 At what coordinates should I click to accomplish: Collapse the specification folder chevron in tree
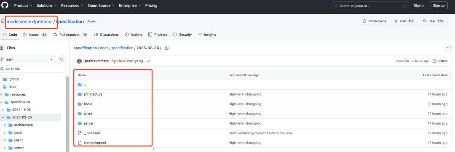coord(1,102)
